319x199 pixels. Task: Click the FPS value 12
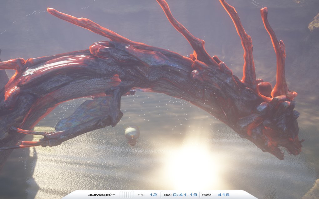pyautogui.click(x=153, y=195)
